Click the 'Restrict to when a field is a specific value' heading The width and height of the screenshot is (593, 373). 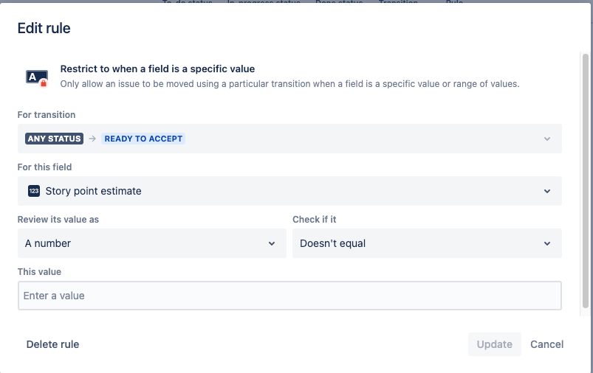coord(157,69)
